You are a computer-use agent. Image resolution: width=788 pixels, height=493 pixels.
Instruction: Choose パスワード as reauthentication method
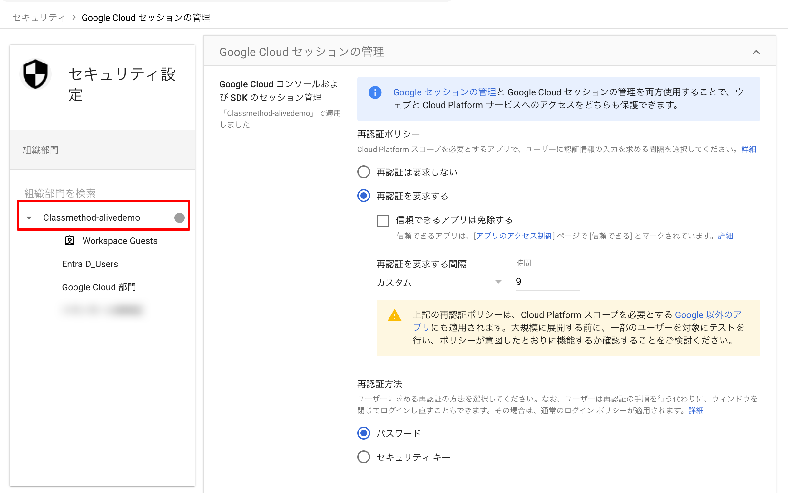click(x=363, y=433)
